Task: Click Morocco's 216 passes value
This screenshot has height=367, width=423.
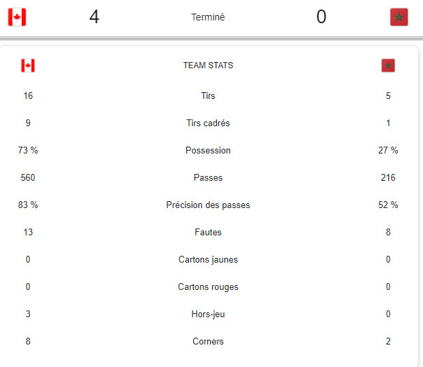Action: click(x=388, y=178)
